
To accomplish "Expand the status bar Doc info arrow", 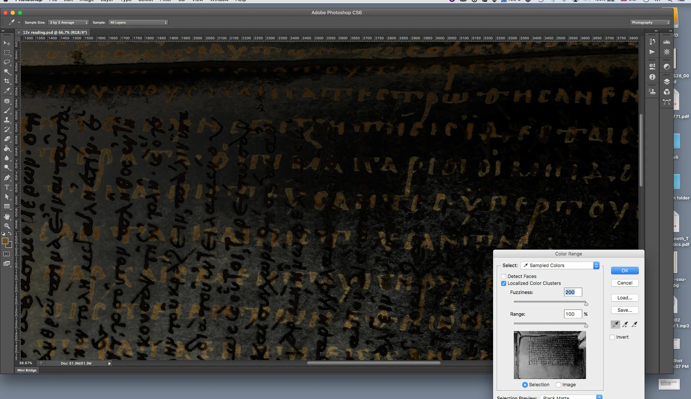I will coord(109,363).
